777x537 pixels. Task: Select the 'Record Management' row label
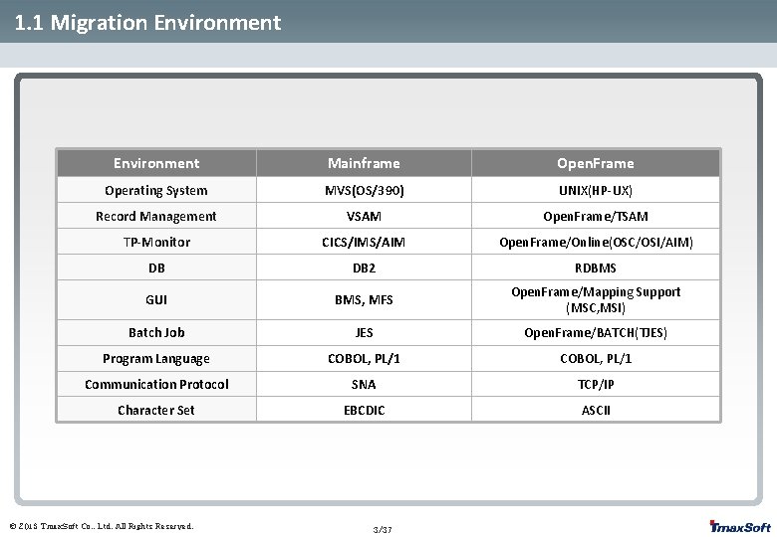coord(156,216)
